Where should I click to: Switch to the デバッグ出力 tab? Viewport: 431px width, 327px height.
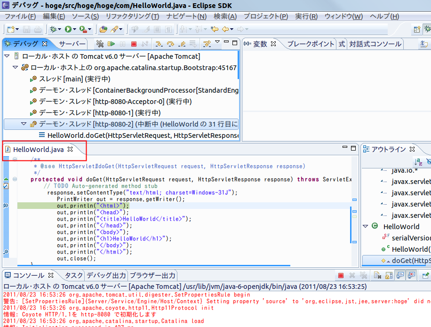(106, 275)
